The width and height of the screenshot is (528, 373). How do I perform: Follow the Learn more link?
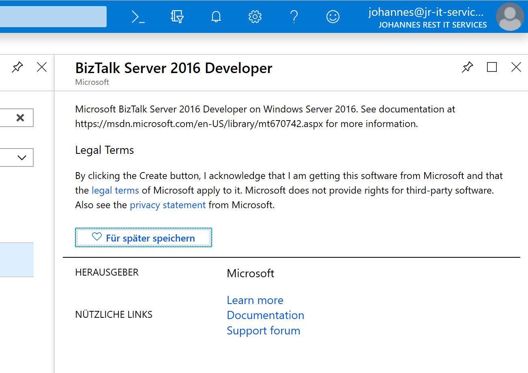click(x=255, y=300)
